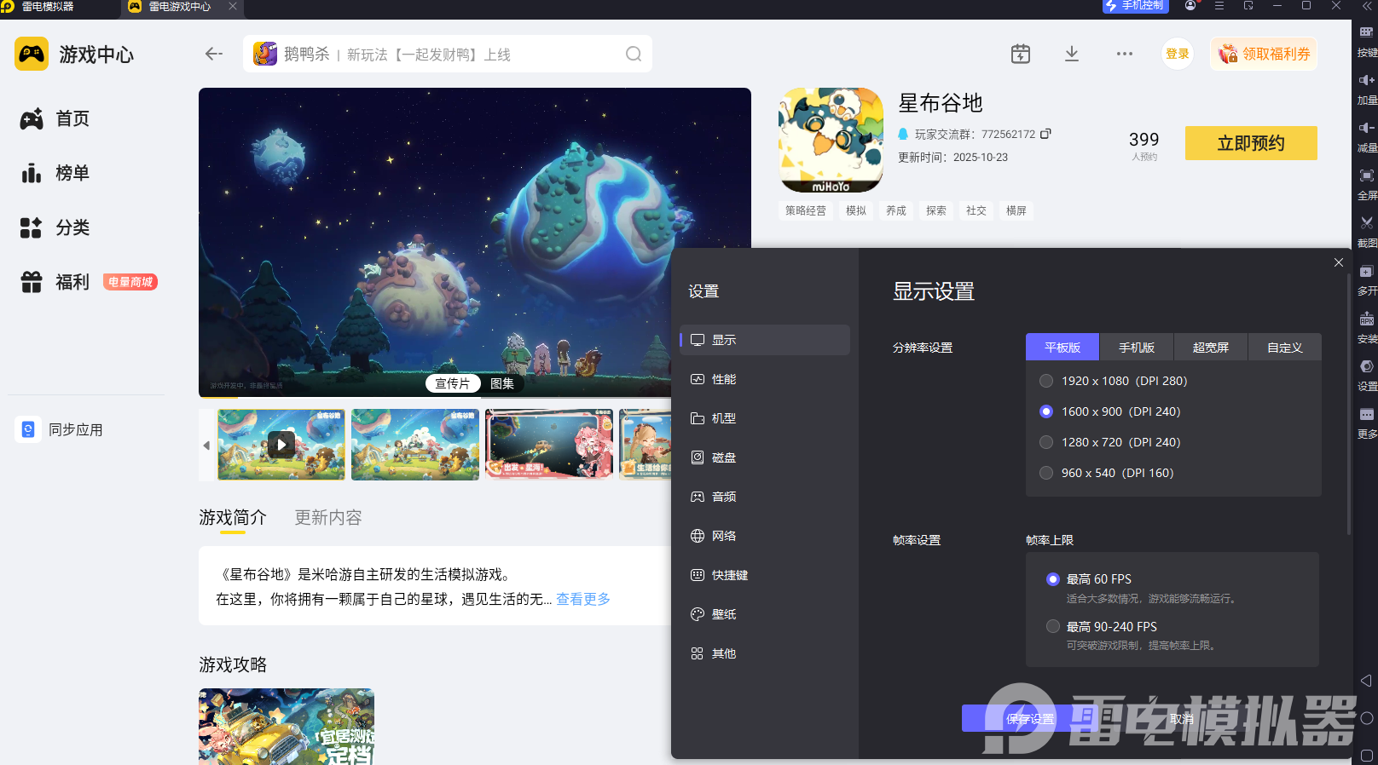Open the daily check-in calendar icon

pyautogui.click(x=1021, y=54)
